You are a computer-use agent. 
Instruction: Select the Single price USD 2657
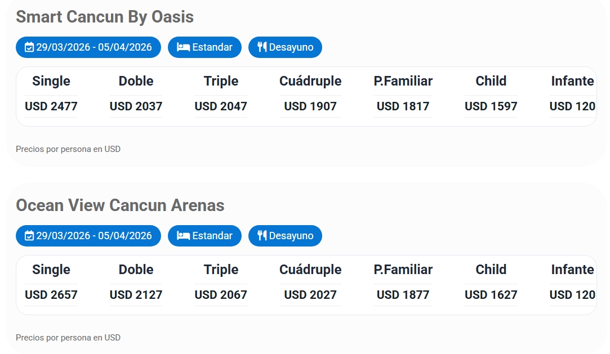click(x=51, y=294)
